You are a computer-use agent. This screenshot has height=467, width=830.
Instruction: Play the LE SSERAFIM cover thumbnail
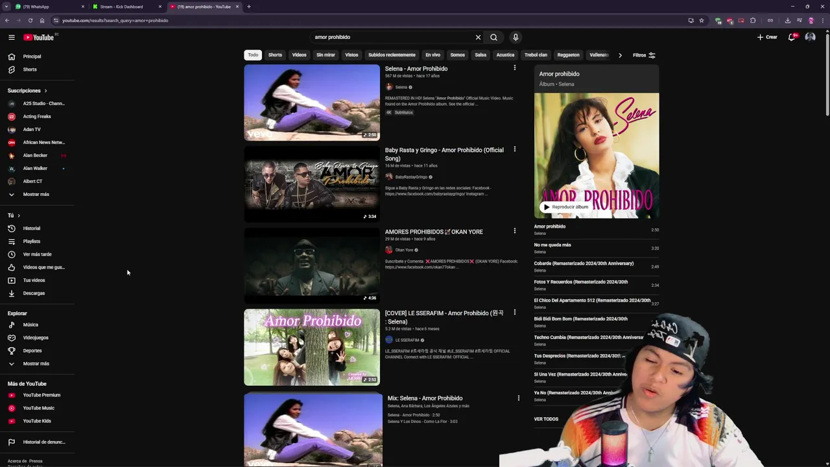click(312, 347)
